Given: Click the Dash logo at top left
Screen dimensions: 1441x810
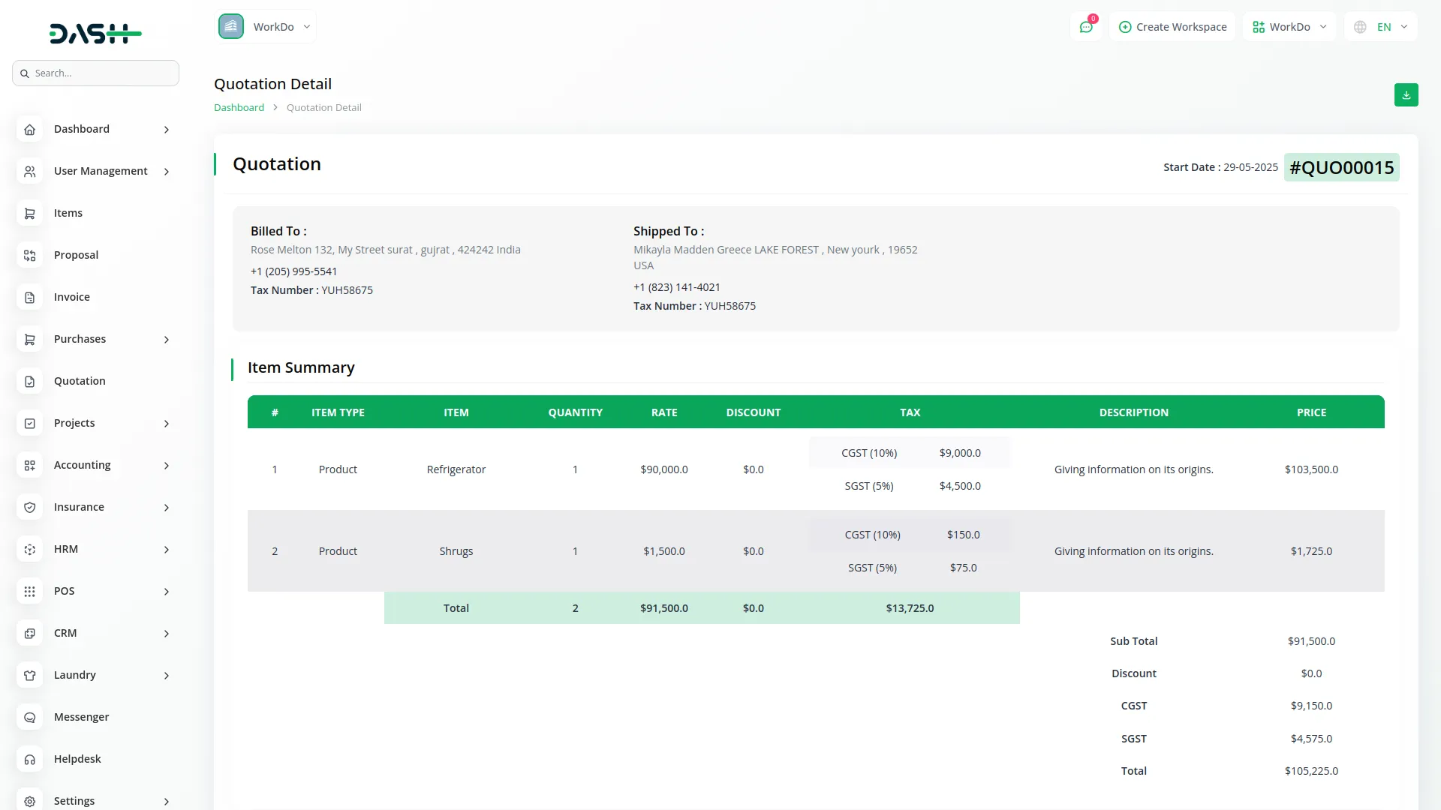Looking at the screenshot, I should 95,33.
